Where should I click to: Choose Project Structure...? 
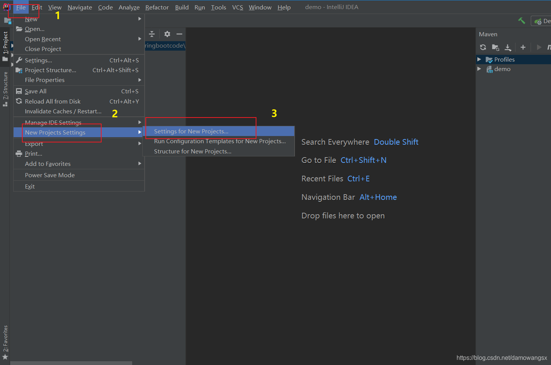tap(79, 70)
